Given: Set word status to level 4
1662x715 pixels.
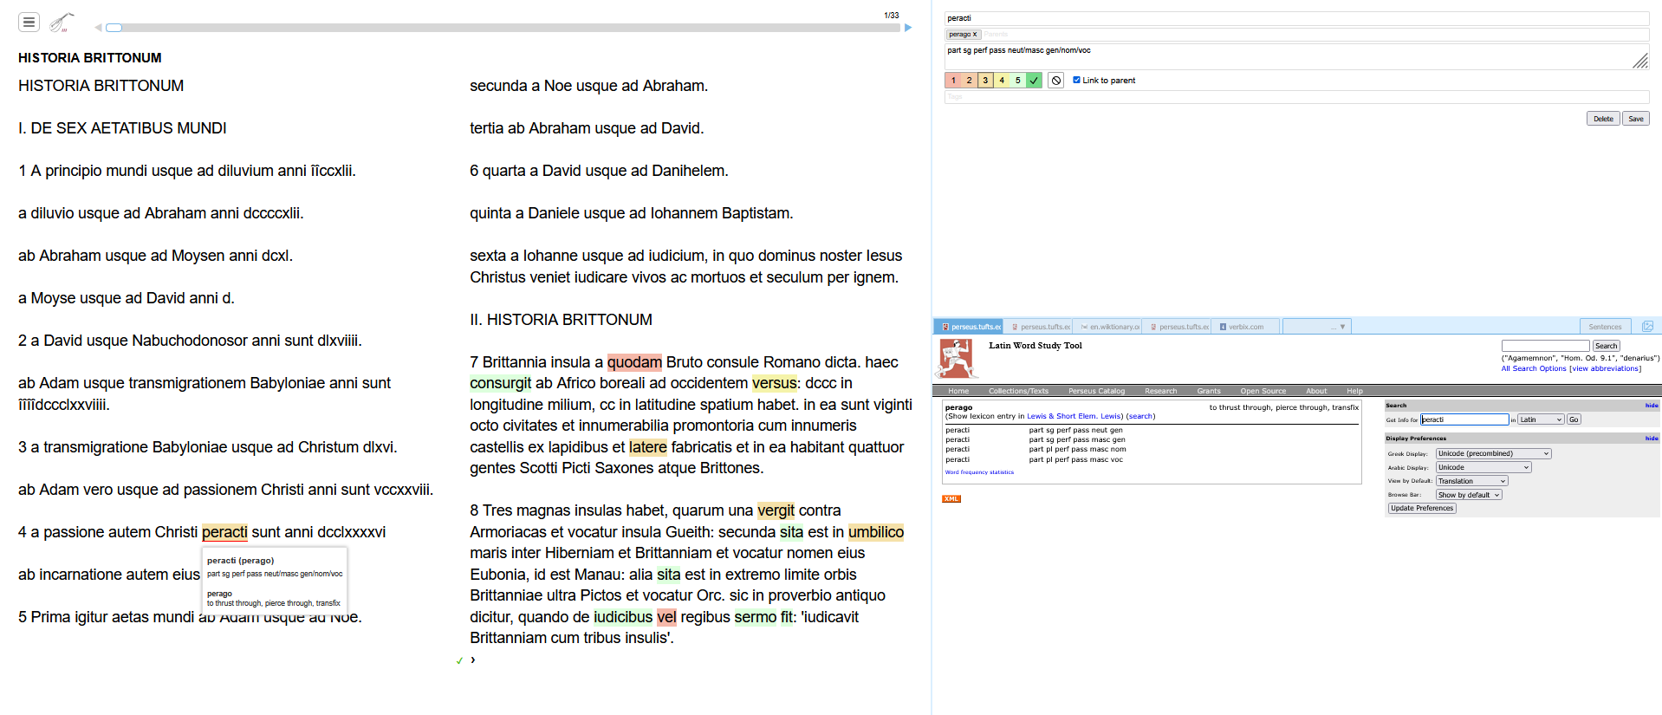Looking at the screenshot, I should click(1002, 81).
